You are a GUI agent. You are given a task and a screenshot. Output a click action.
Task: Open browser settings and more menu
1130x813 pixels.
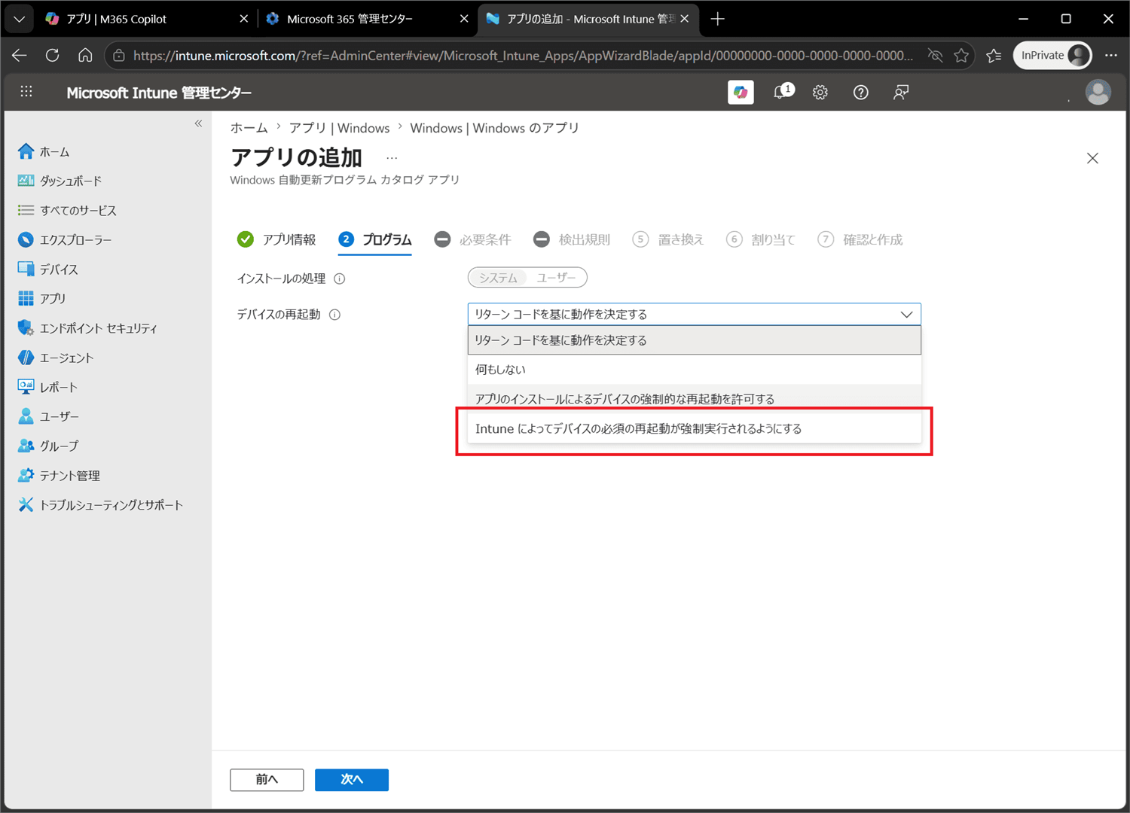coord(1111,55)
